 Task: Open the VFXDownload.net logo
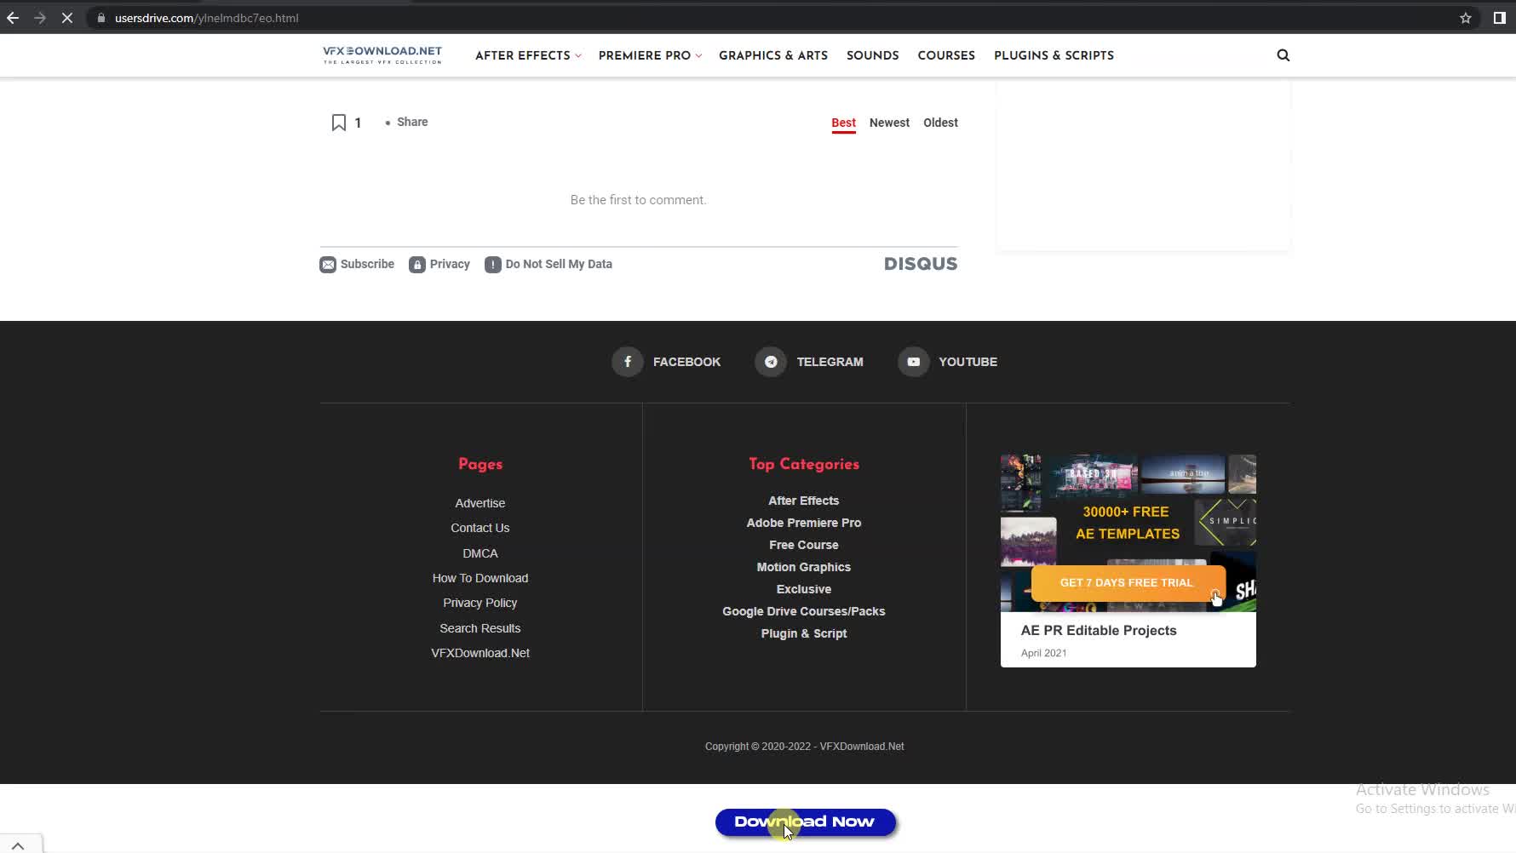click(x=382, y=55)
